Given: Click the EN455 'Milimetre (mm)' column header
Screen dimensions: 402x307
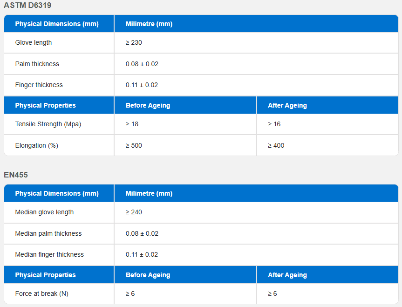Looking at the screenshot, I should tap(149, 193).
